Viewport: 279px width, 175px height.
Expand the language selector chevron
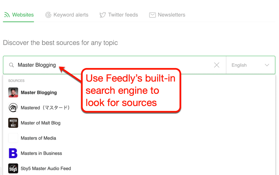point(267,65)
